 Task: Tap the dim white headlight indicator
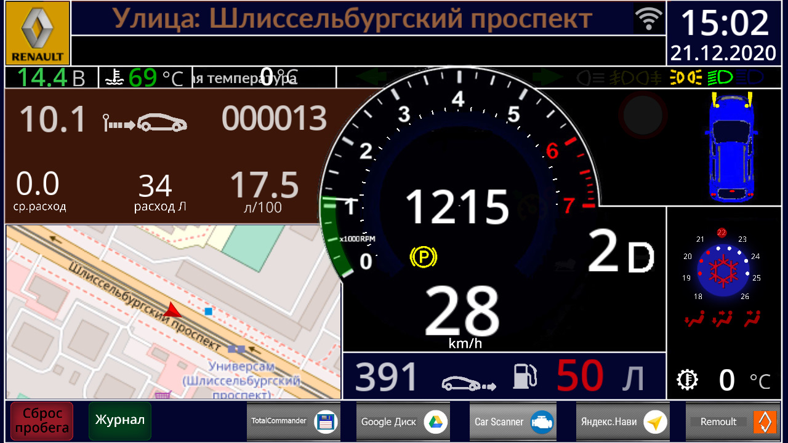pos(591,78)
